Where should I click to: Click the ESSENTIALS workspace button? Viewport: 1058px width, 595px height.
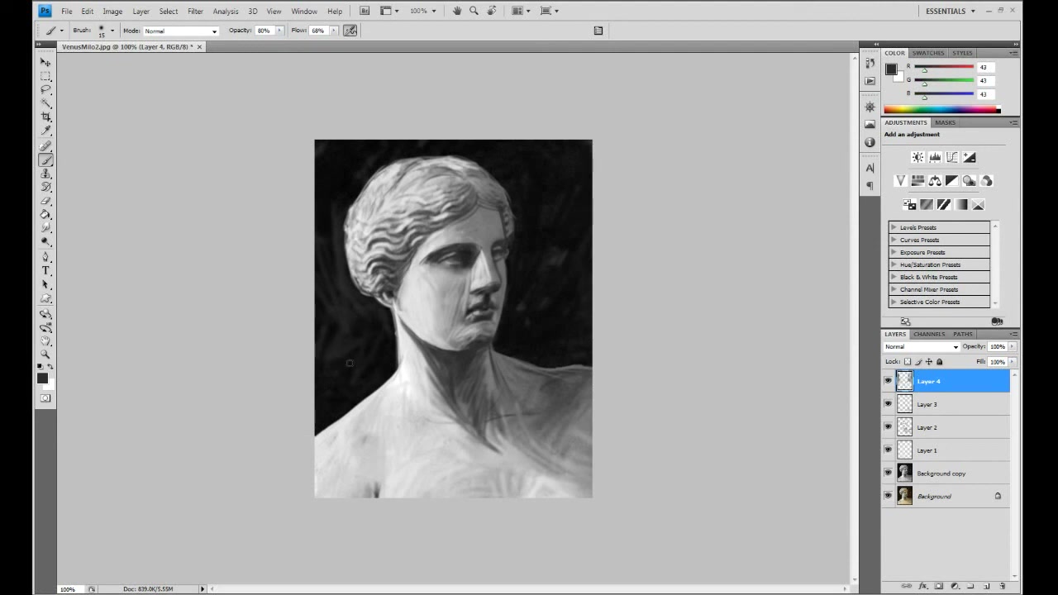(950, 11)
